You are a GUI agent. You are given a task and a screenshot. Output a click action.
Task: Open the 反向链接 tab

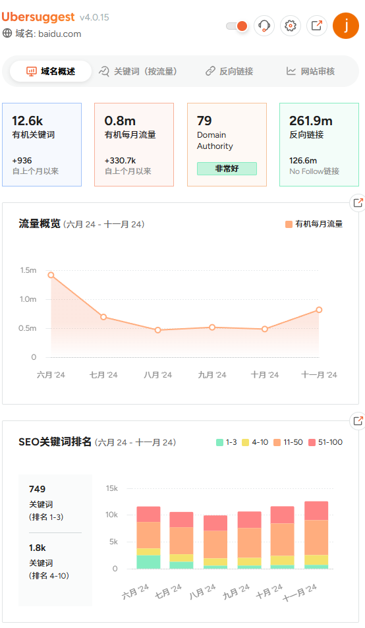pyautogui.click(x=229, y=71)
